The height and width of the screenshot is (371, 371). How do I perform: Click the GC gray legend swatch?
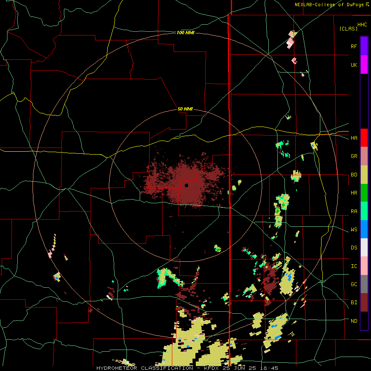pos(364,284)
